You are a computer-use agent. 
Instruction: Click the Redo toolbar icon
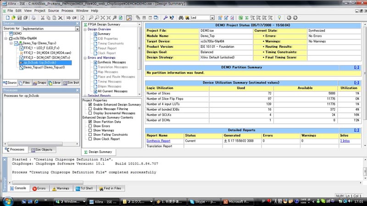pyautogui.click(x=74, y=18)
